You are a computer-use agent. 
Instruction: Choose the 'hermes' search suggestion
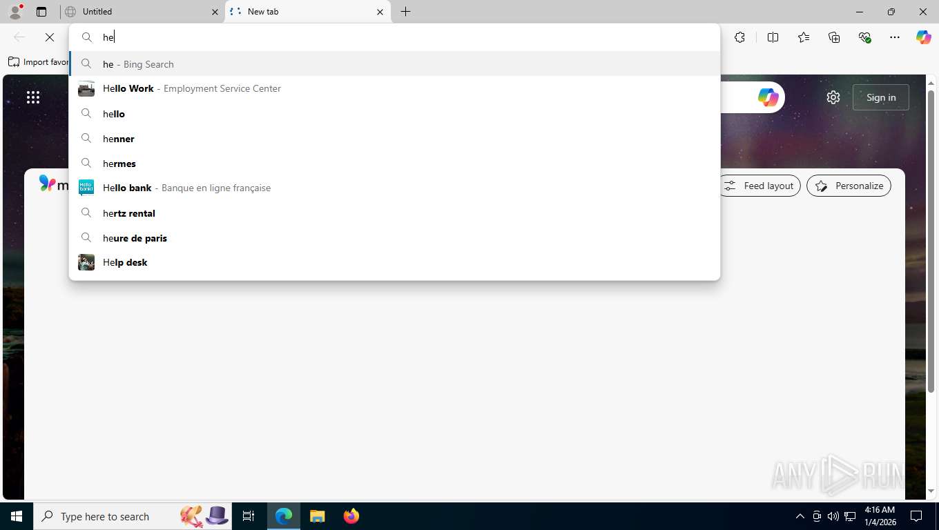tap(394, 164)
